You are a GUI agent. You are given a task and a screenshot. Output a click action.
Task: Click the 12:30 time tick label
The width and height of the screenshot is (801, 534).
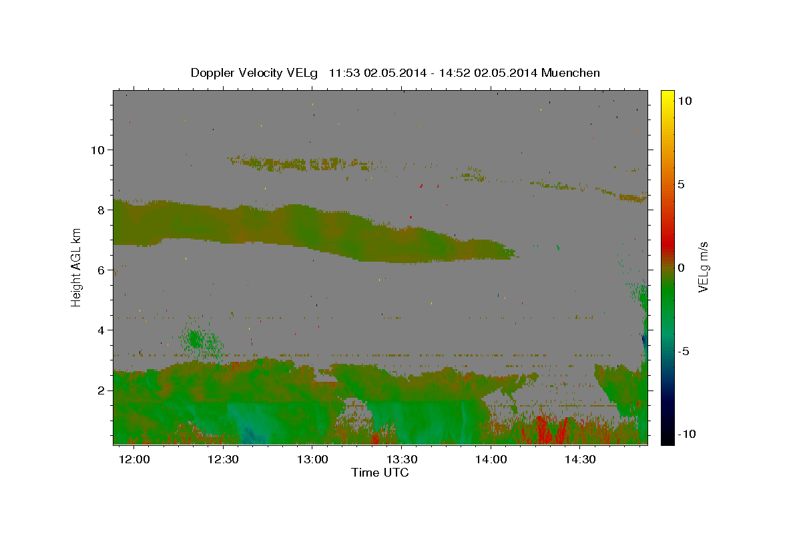point(223,459)
